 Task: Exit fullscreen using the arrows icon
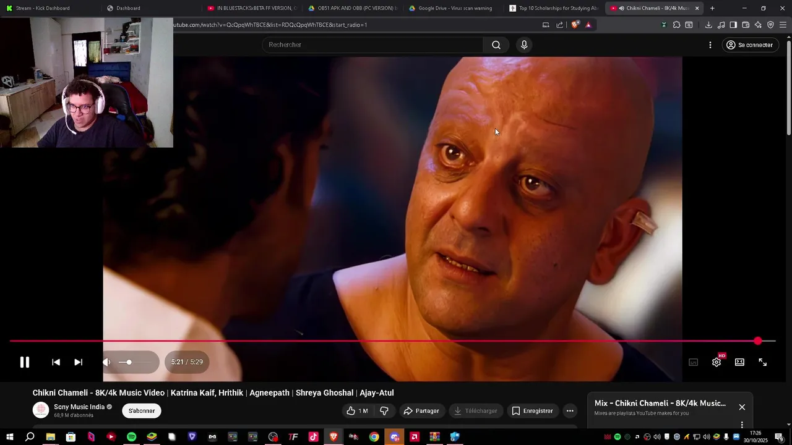(763, 362)
